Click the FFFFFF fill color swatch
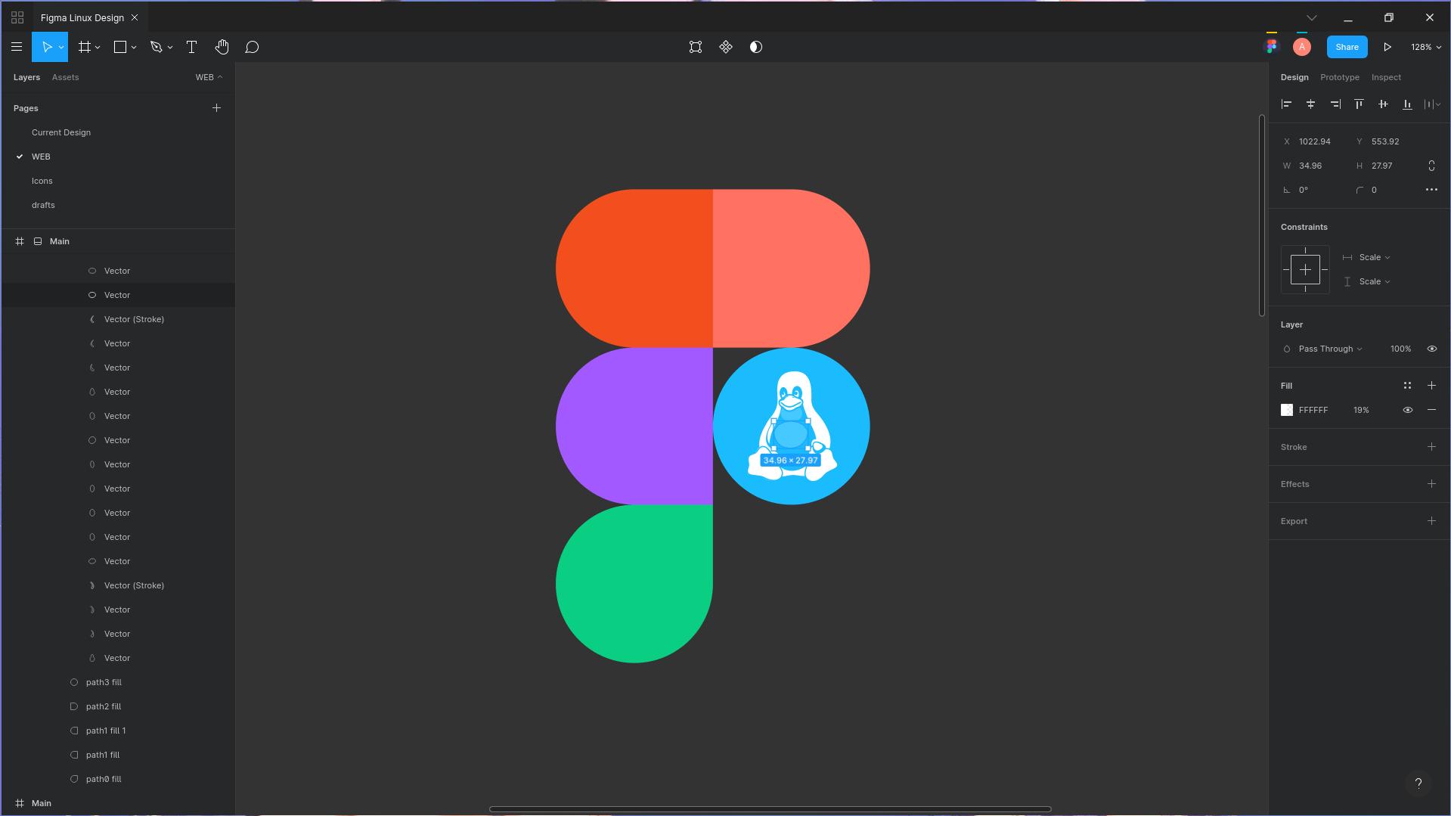Image resolution: width=1451 pixels, height=816 pixels. click(x=1286, y=410)
